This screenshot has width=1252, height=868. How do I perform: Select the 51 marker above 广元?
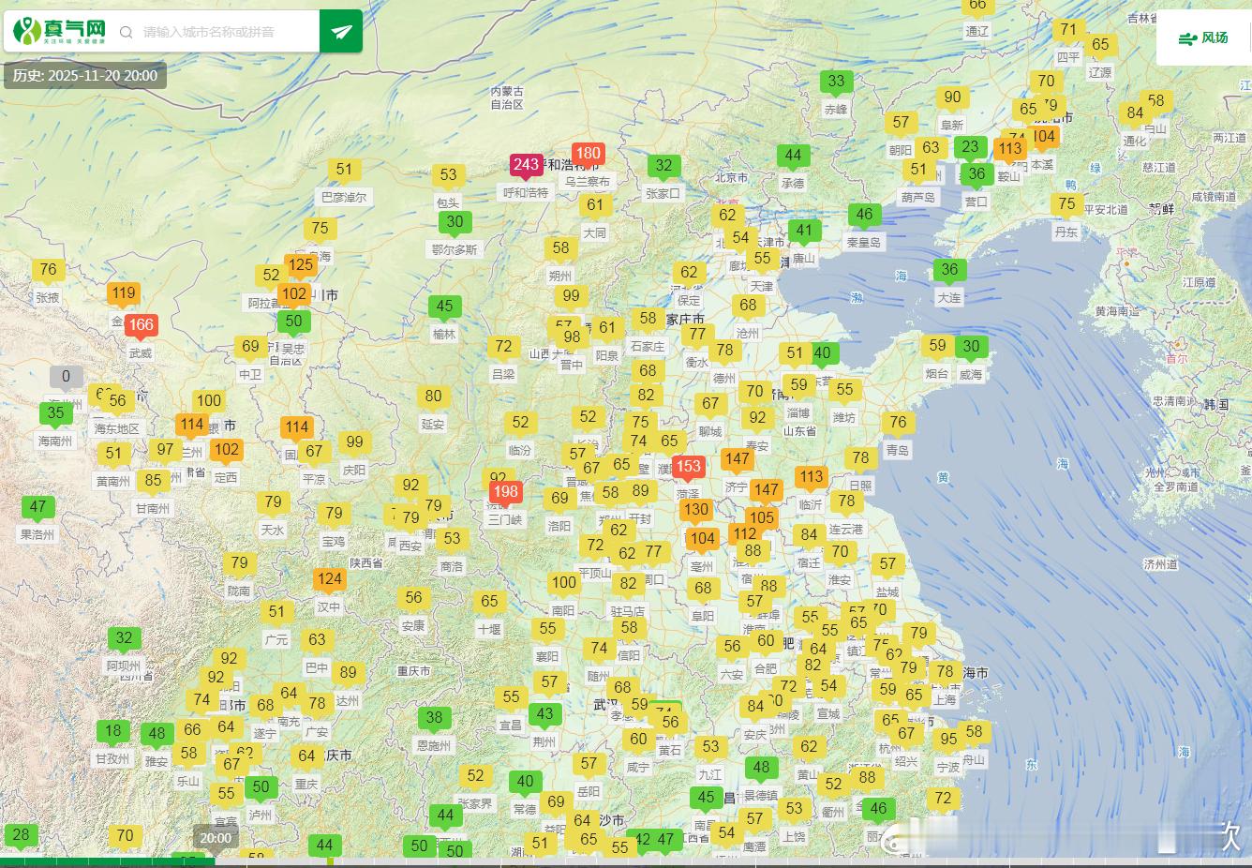pyautogui.click(x=276, y=612)
